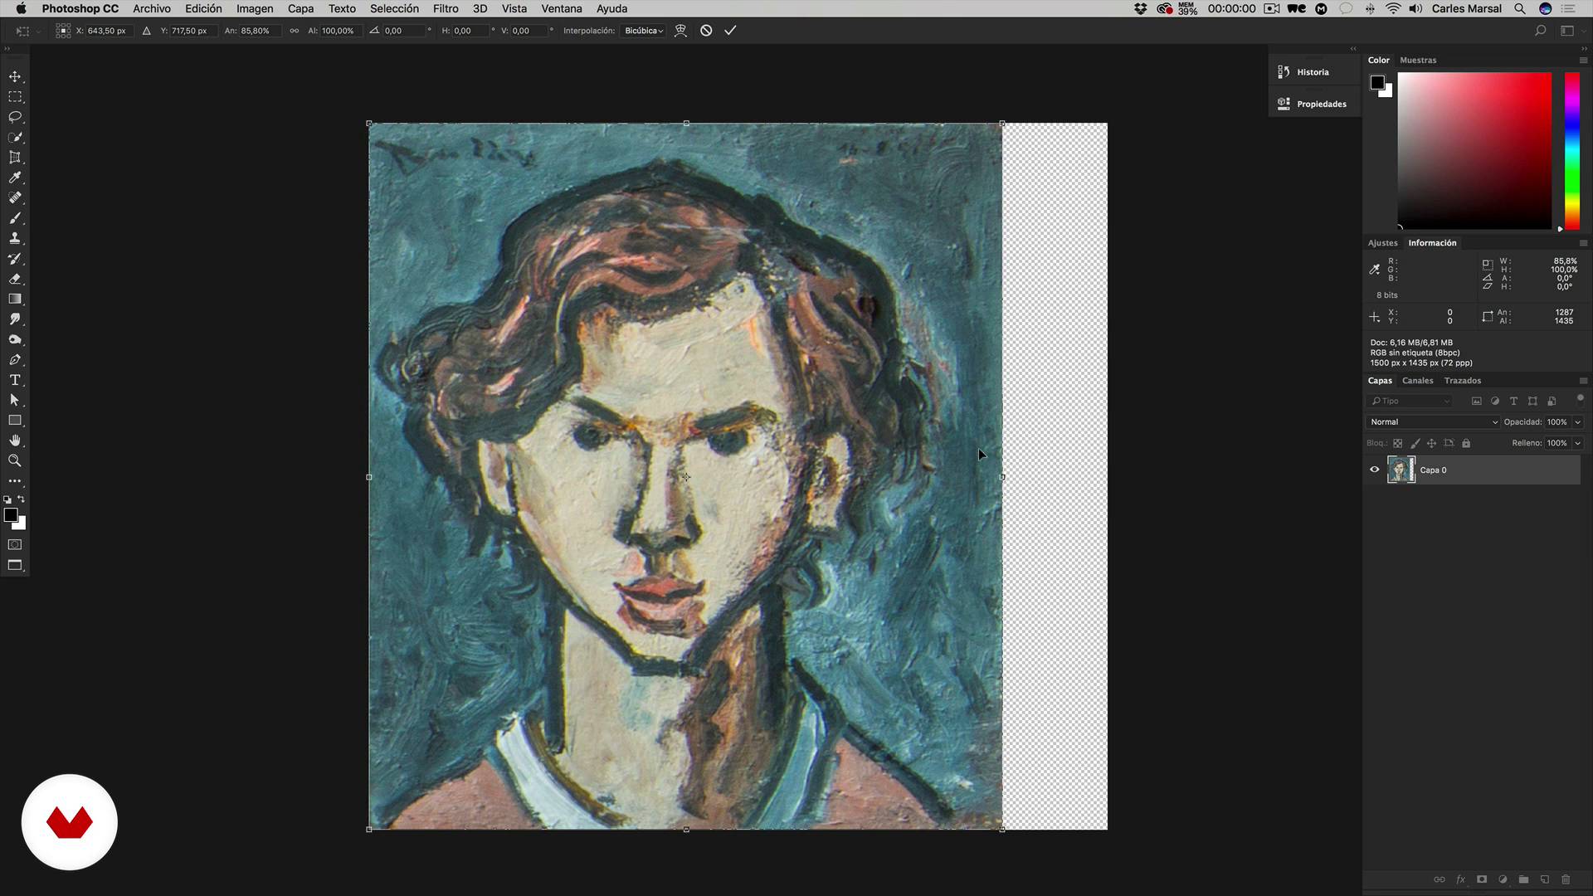Select the Pen tool

coord(15,359)
